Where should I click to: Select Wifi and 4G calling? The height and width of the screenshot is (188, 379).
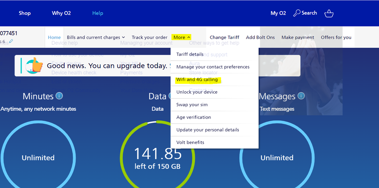197,80
